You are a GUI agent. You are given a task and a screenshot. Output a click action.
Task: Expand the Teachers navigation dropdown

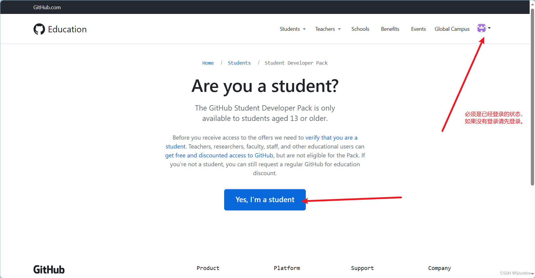pos(327,29)
